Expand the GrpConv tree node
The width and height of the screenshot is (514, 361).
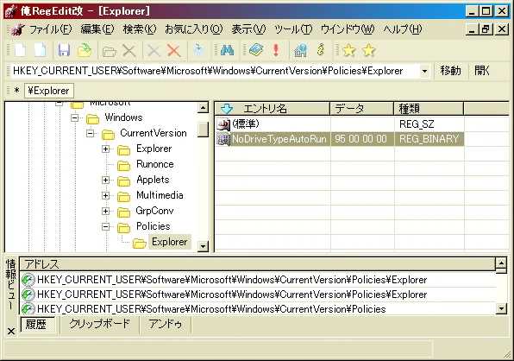[105, 211]
